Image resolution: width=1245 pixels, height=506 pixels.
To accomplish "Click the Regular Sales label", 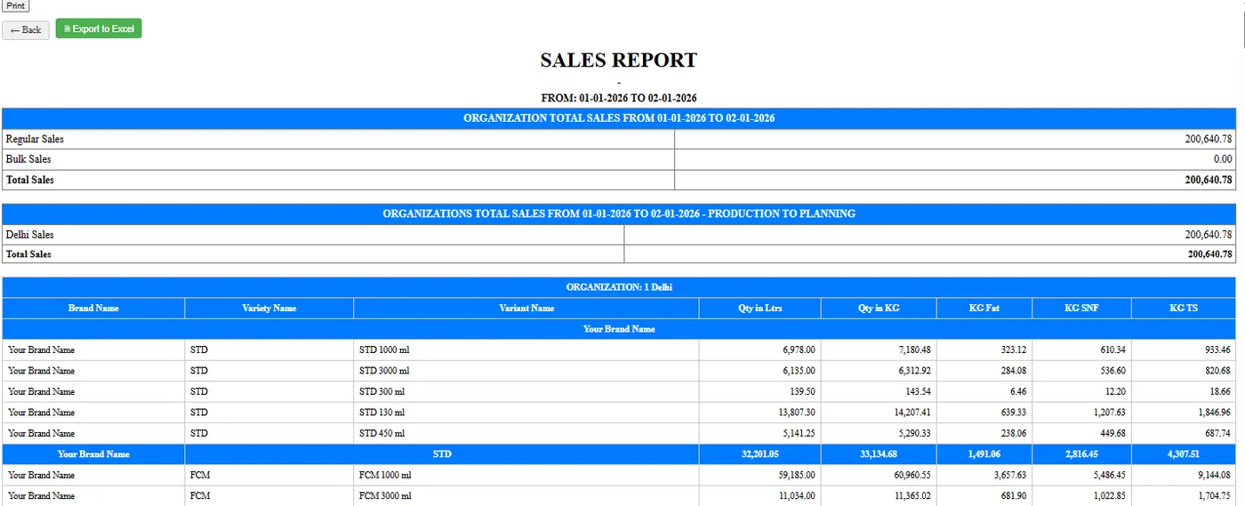I will pyautogui.click(x=35, y=140).
